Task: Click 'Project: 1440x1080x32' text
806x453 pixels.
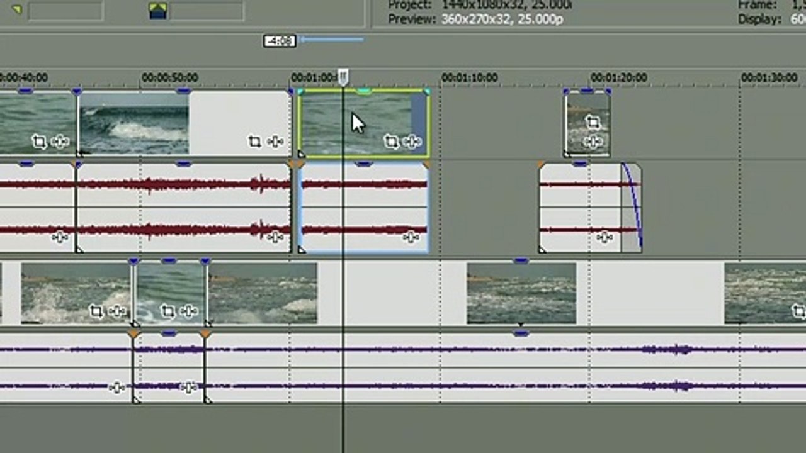Action: pos(480,5)
